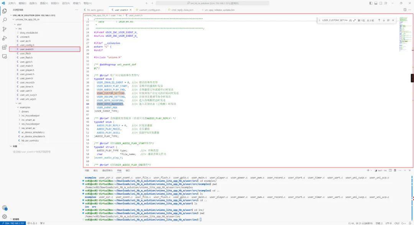The height and width of the screenshot is (225, 414).
Task: Open editor More Actions ellipsis
Action: pyautogui.click(x=410, y=10)
